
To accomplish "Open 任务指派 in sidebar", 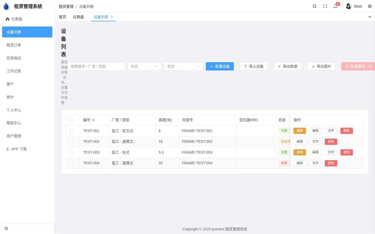I will (27, 58).
